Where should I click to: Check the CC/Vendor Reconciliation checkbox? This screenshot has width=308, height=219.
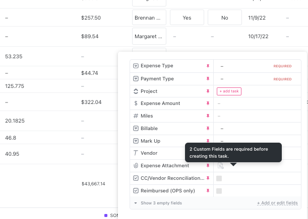pyautogui.click(x=219, y=178)
